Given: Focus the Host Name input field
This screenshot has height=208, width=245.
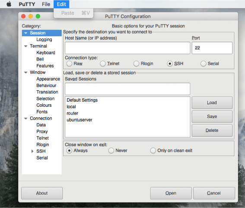Looking at the screenshot, I should (127, 48).
